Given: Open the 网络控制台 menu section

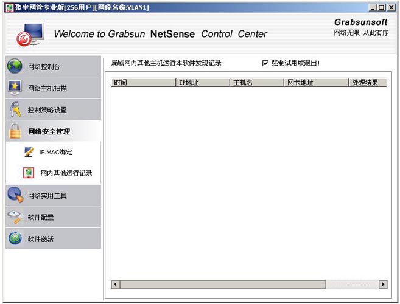Looking at the screenshot, I should point(54,66).
